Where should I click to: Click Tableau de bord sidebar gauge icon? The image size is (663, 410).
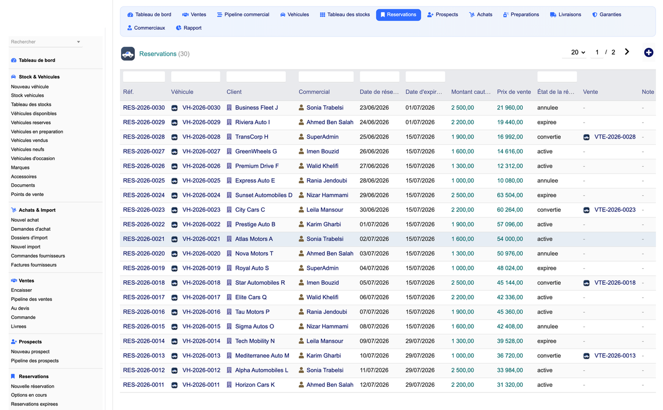(14, 60)
